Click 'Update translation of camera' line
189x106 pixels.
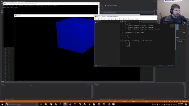(x=140, y=27)
